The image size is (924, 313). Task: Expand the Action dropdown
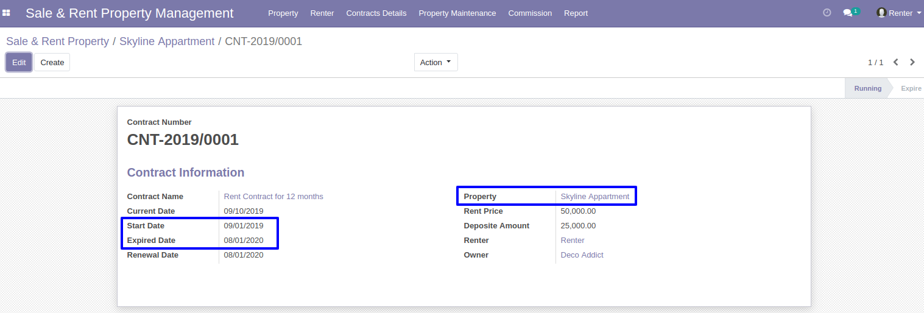coord(436,62)
